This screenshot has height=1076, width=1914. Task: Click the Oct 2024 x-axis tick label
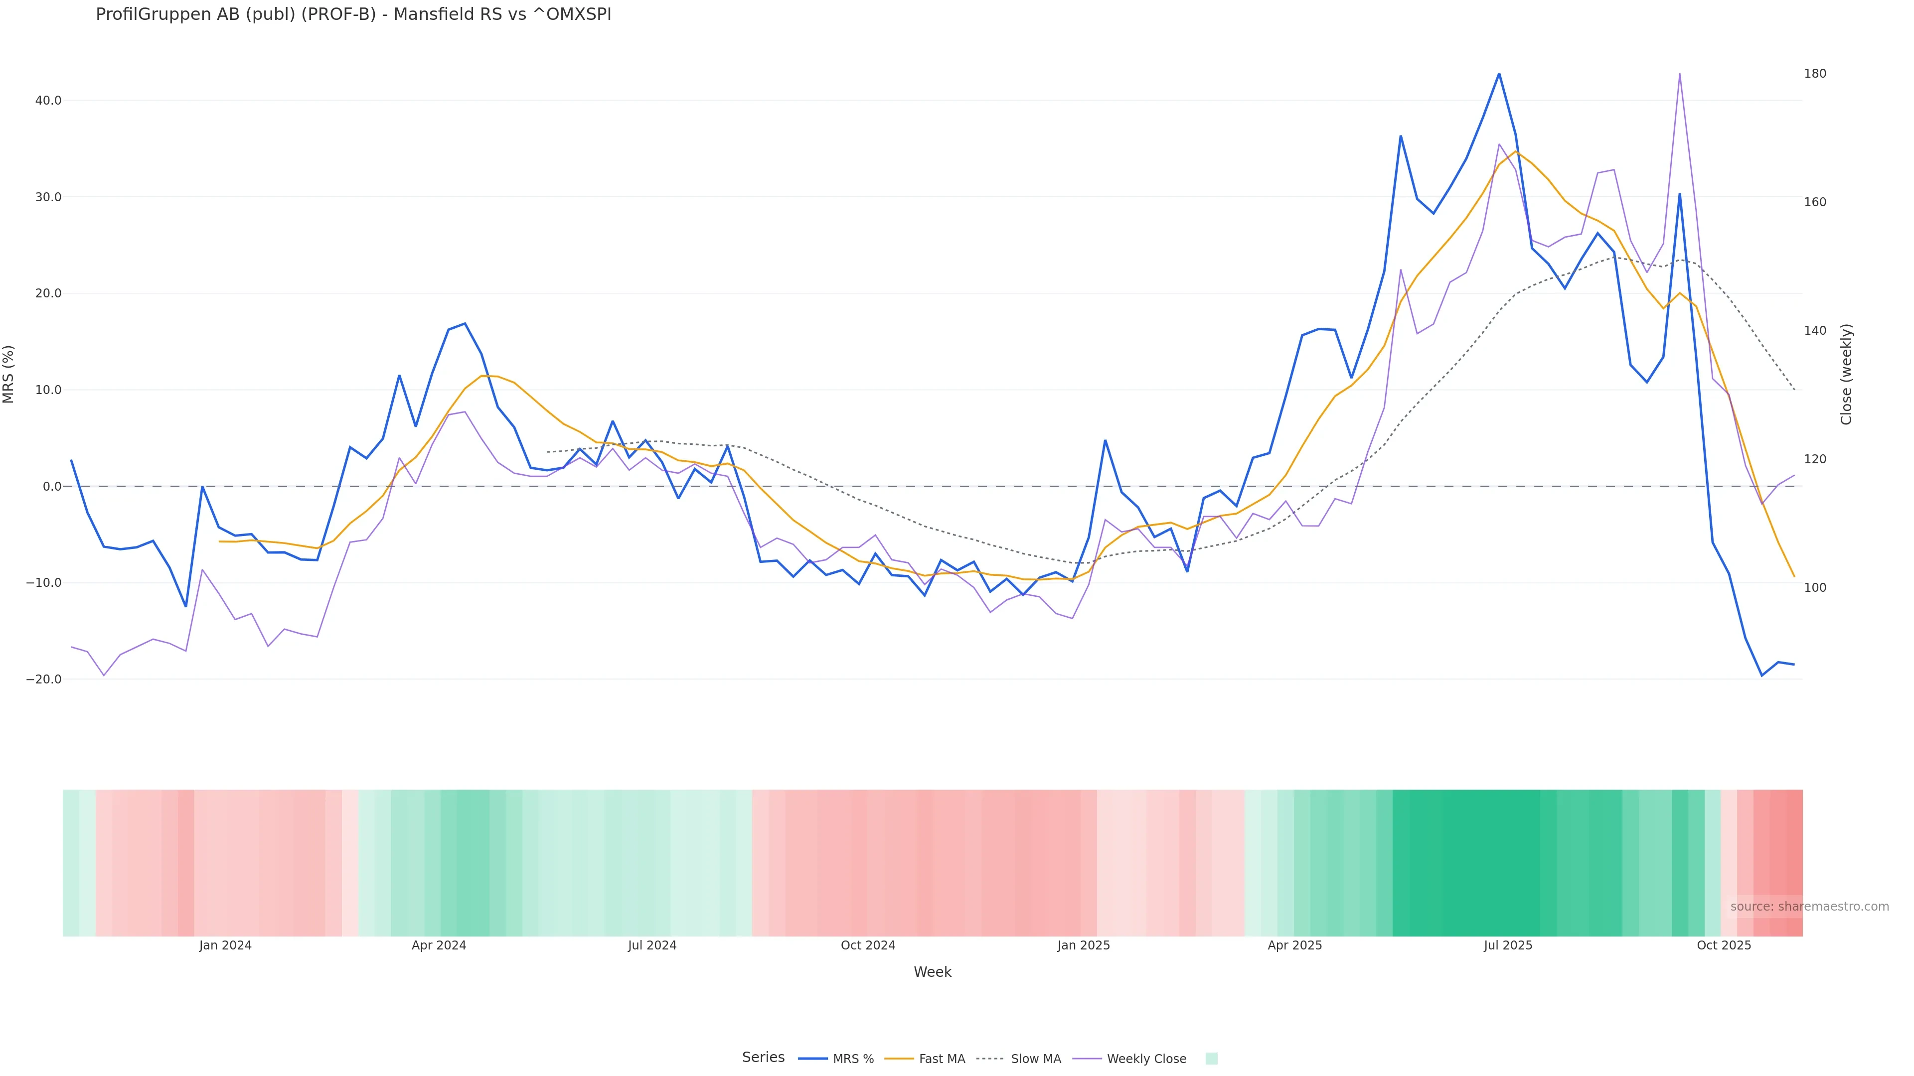tap(868, 945)
